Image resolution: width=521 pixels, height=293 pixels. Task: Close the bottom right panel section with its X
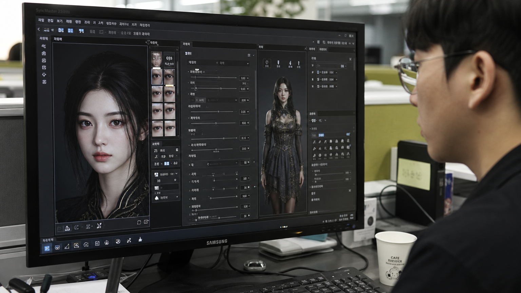(x=350, y=191)
